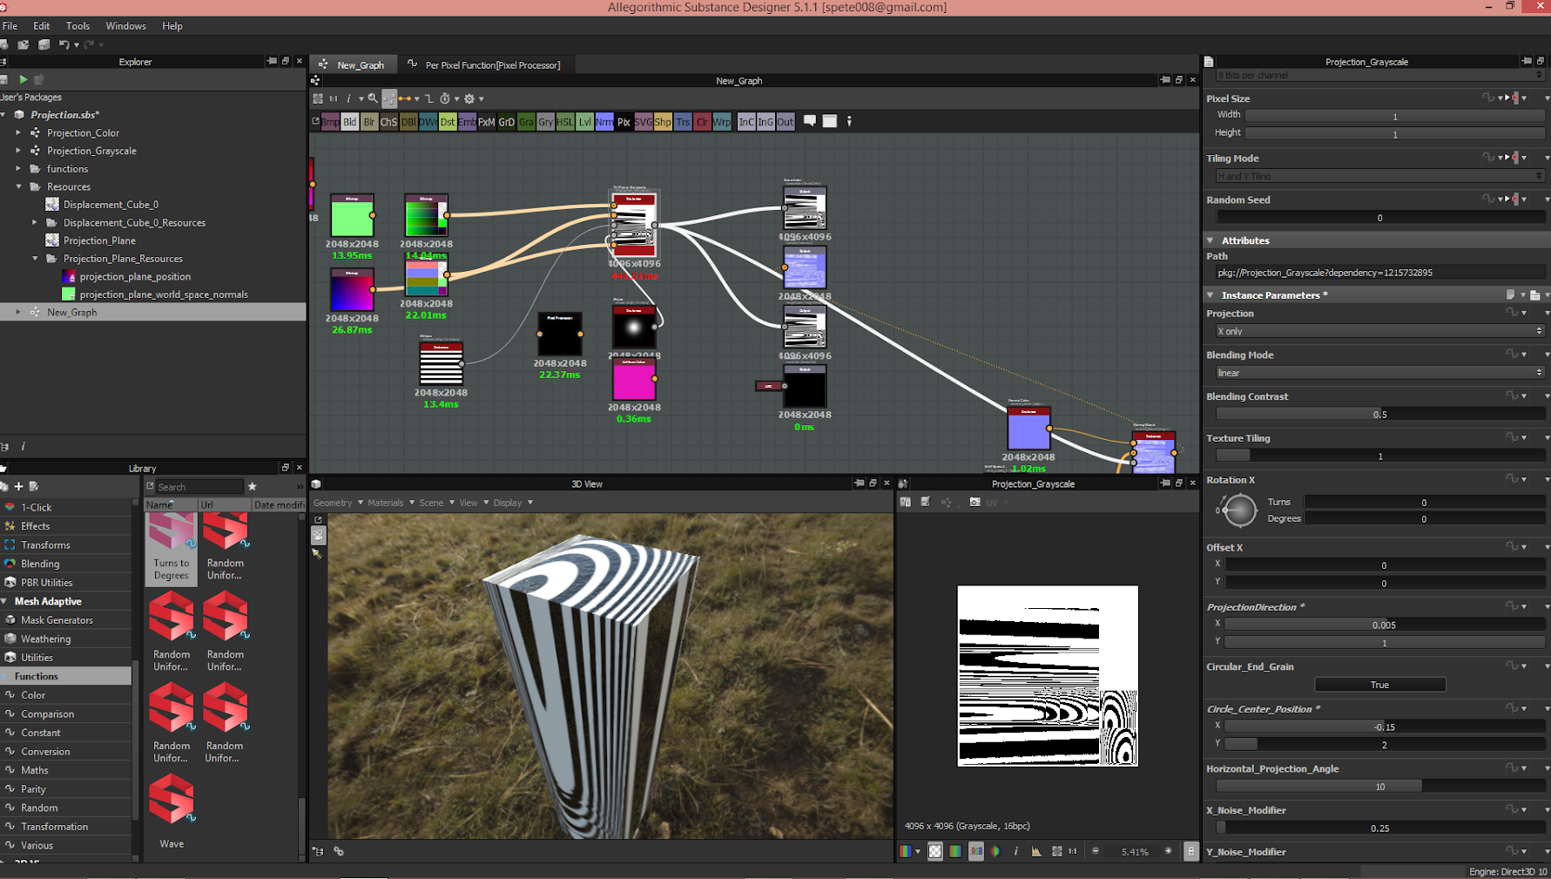Add a Normal (Nrm) node from toolbar
The width and height of the screenshot is (1551, 879).
[604, 122]
